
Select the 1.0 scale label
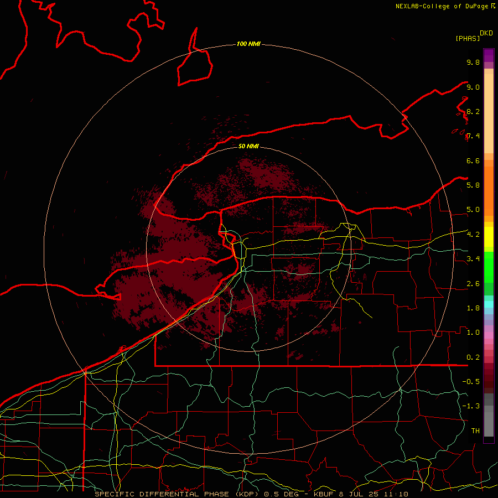(473, 333)
